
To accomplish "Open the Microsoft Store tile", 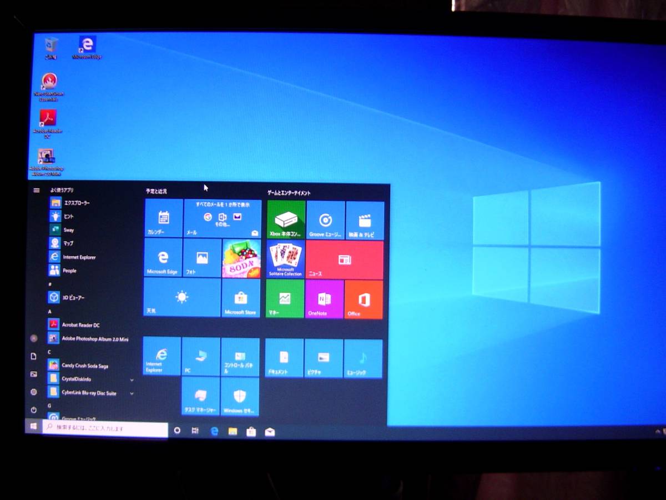I will pyautogui.click(x=240, y=298).
